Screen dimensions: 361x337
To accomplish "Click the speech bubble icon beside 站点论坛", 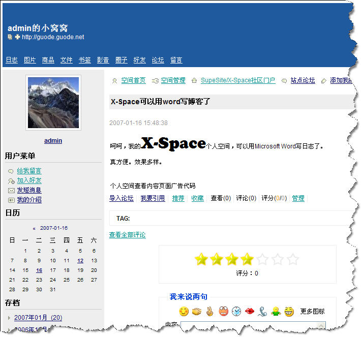I will [284, 81].
